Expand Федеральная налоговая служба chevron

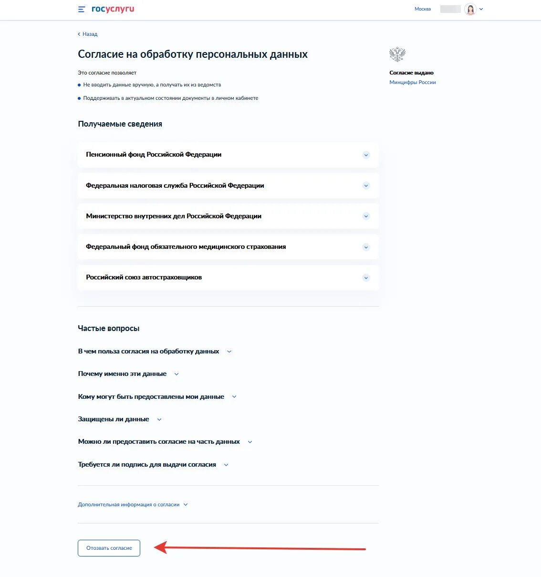click(x=366, y=186)
